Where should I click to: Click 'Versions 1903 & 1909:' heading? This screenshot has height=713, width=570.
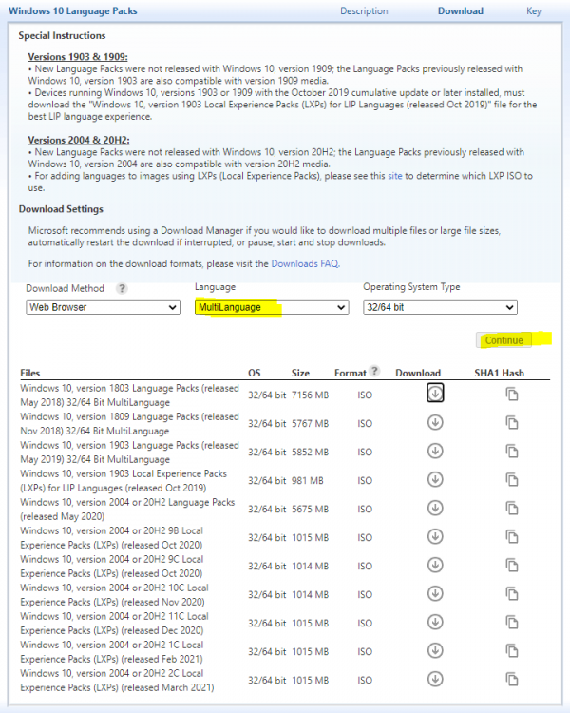[78, 57]
